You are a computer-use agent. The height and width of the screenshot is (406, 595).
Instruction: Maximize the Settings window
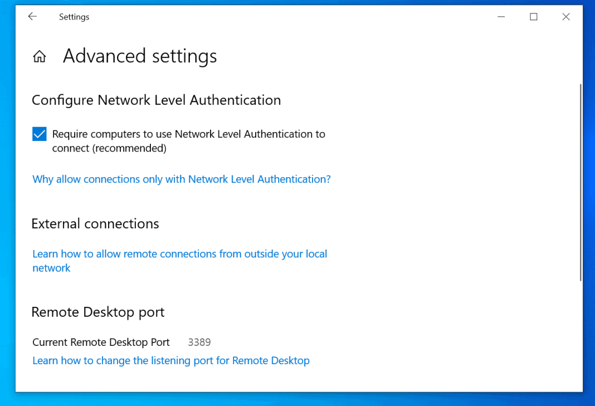tap(533, 17)
